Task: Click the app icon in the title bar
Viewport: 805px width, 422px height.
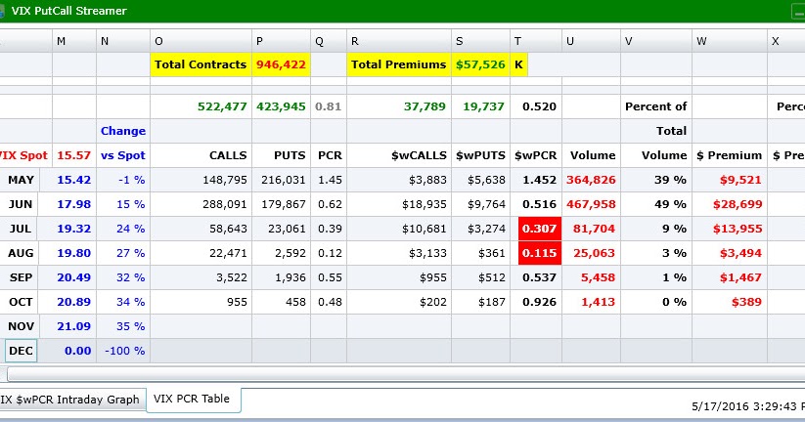Action: (x=2, y=11)
